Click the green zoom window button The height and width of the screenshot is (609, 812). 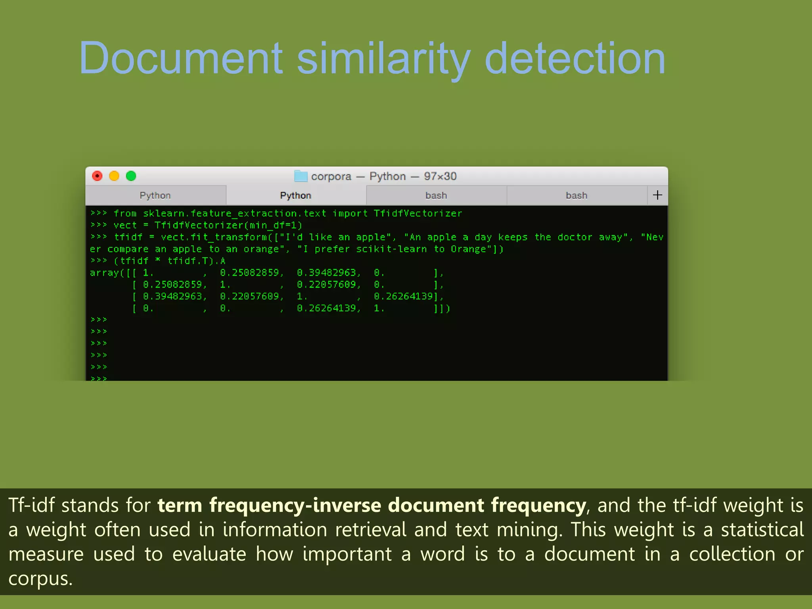click(131, 176)
